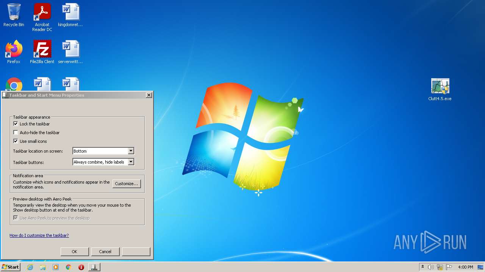The height and width of the screenshot is (272, 485).
Task: Open Internet Explorer from the taskbar
Action: [30, 267]
